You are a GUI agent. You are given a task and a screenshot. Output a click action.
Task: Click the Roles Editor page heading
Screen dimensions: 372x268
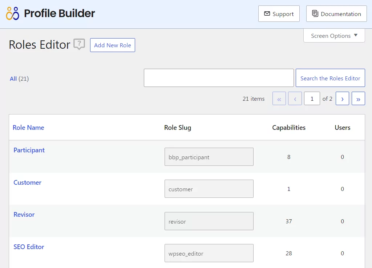(39, 45)
